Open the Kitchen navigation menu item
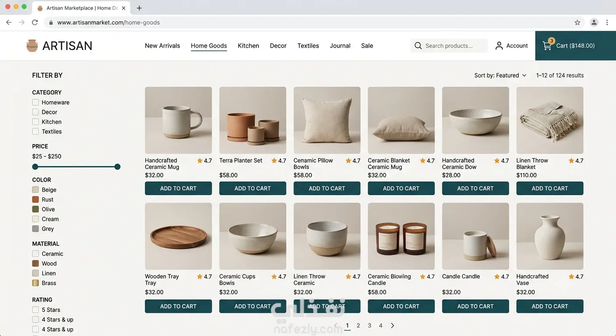Screen dimensions: 616x336 [248, 45]
